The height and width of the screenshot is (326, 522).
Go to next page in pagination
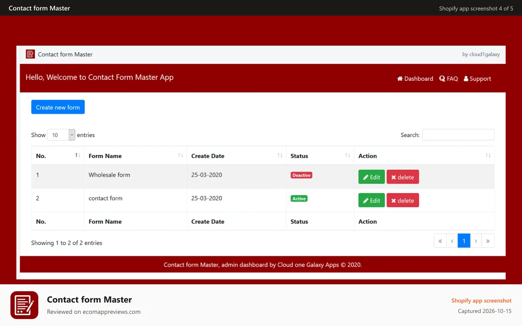point(476,241)
